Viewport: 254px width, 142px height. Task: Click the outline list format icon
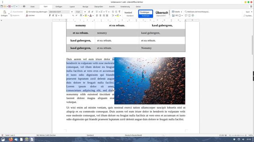[x=106, y=12]
